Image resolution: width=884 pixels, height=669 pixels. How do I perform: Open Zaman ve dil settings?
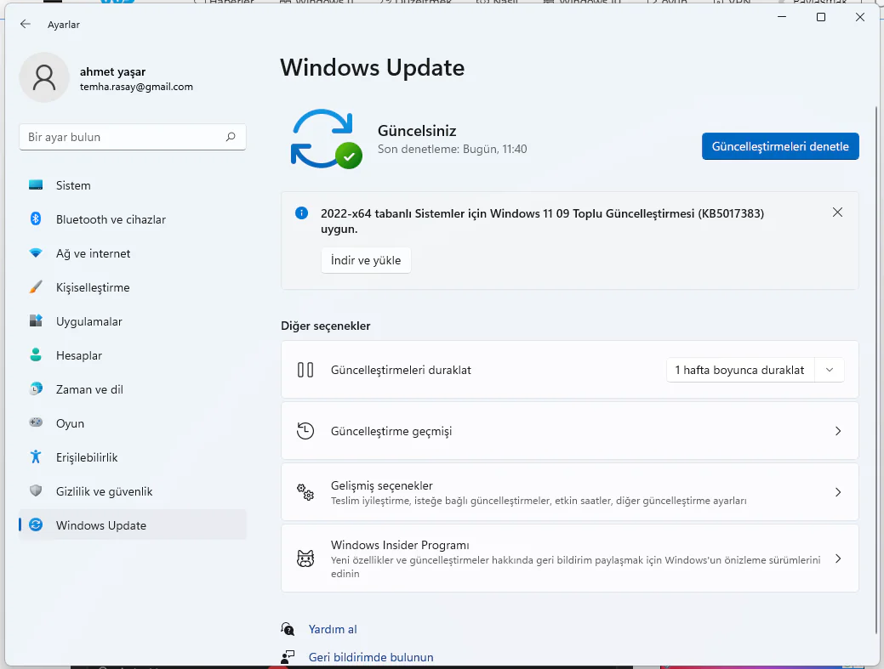[89, 389]
